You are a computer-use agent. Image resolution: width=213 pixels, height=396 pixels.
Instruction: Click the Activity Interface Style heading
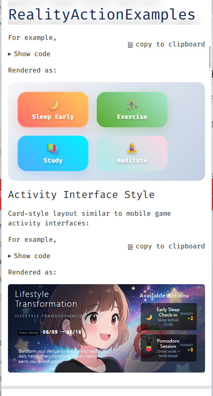[x=81, y=195]
